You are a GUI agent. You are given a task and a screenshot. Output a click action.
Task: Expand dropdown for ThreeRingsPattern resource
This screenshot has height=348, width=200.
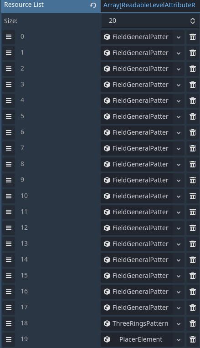[x=179, y=323]
